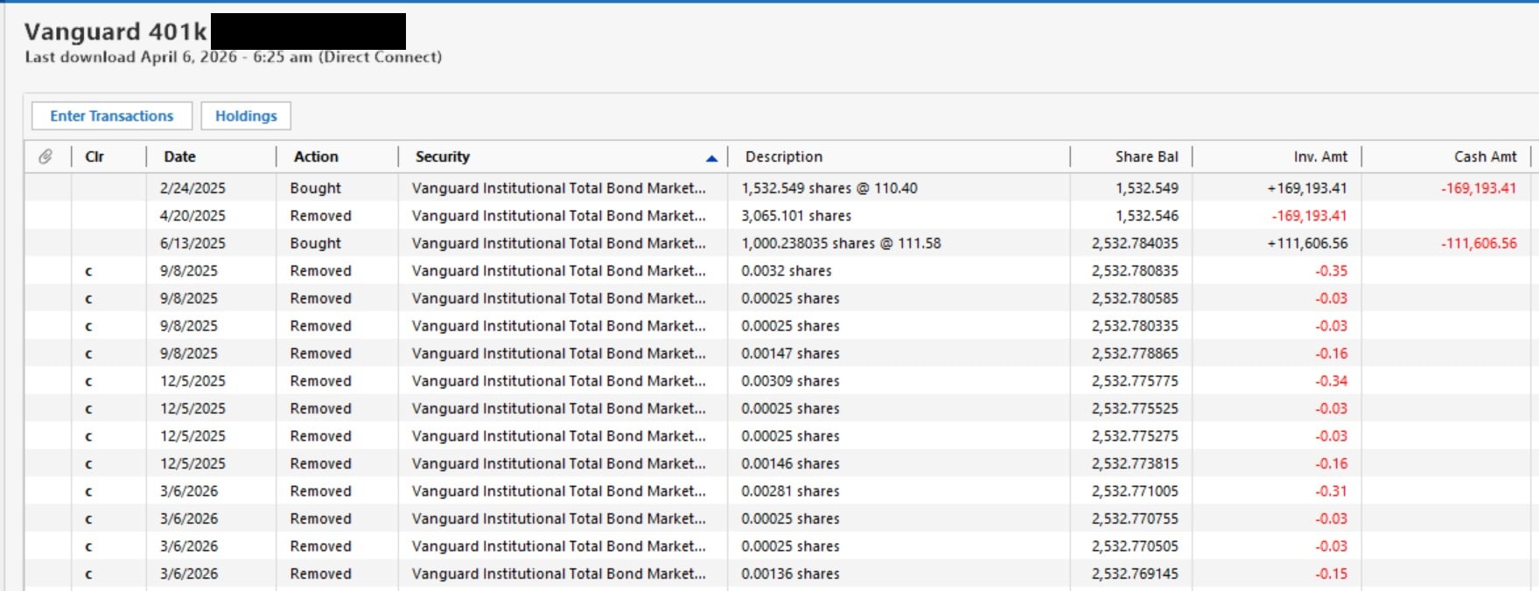
Task: Click the 0.00281 shares description
Action: (790, 491)
